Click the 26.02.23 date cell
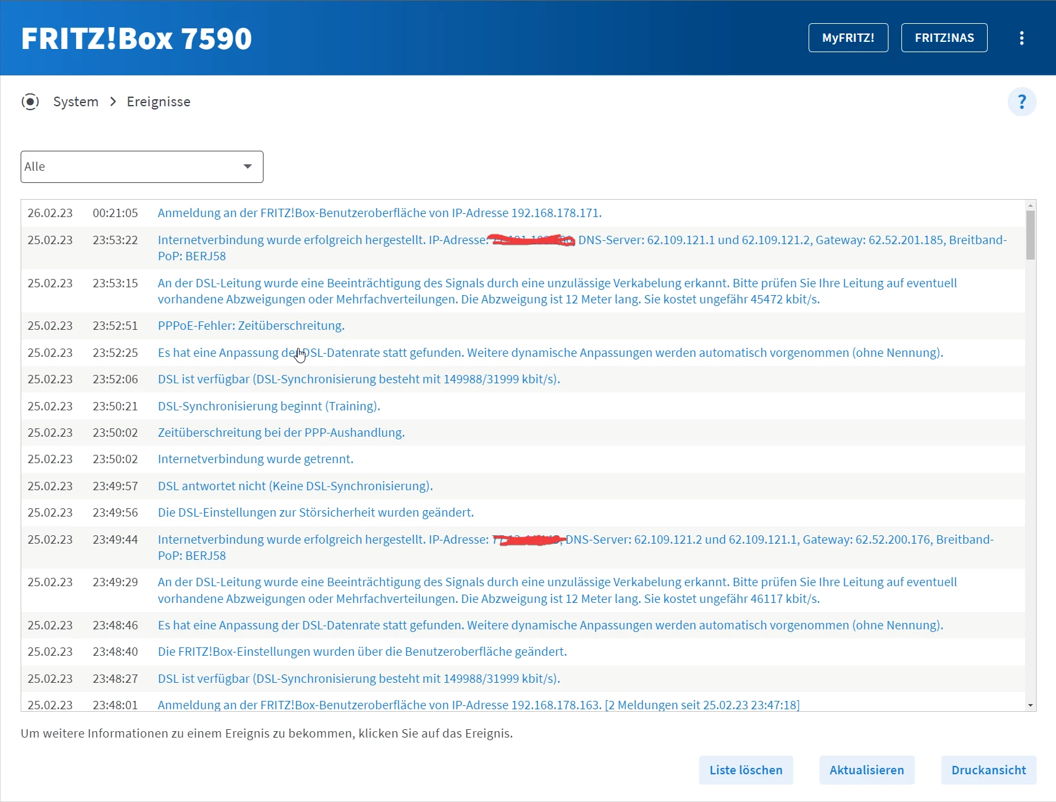 50,213
